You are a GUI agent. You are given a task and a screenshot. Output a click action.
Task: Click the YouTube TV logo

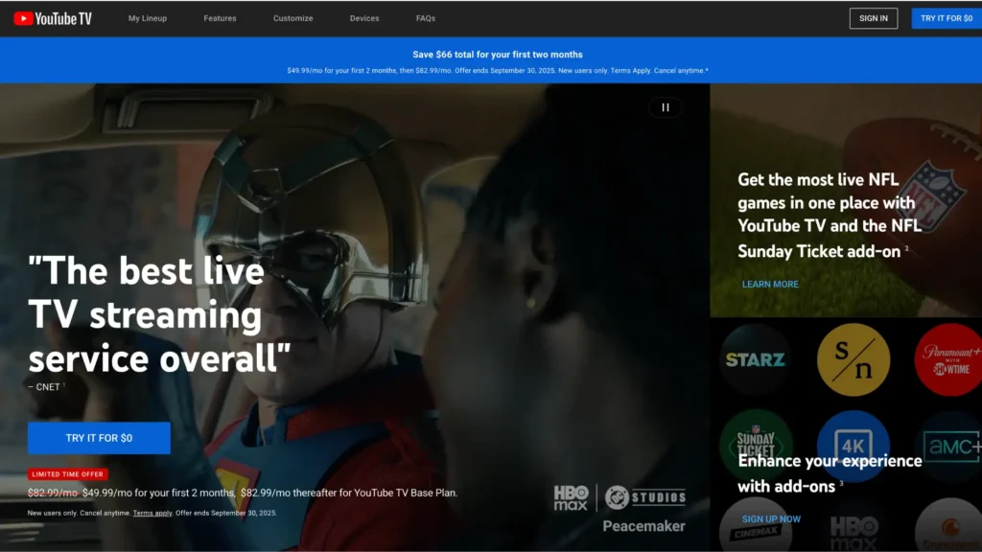click(53, 18)
